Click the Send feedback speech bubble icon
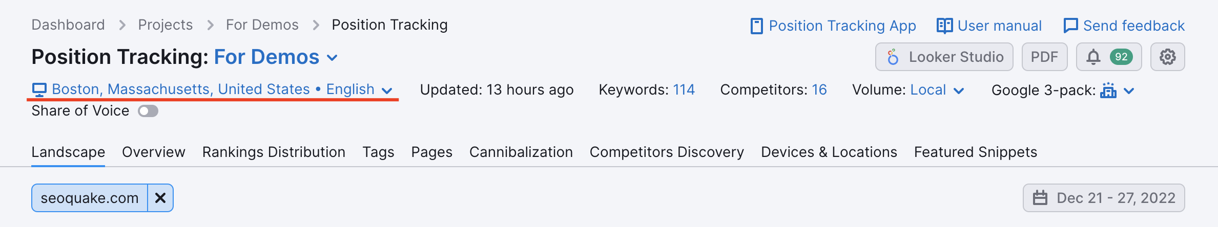Screen dimensions: 1218x227 1070,26
